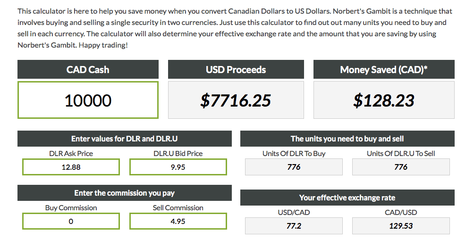Viewport: 474px width, 248px height.
Task: Click the CAD Cash input field
Action: click(x=88, y=100)
